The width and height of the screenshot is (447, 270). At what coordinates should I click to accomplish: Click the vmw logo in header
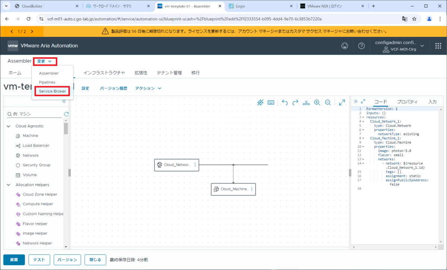pos(13,46)
